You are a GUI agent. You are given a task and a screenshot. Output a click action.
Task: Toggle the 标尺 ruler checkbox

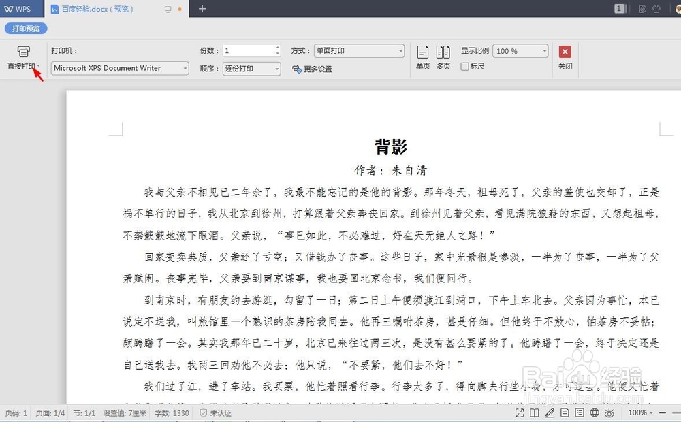click(x=467, y=66)
